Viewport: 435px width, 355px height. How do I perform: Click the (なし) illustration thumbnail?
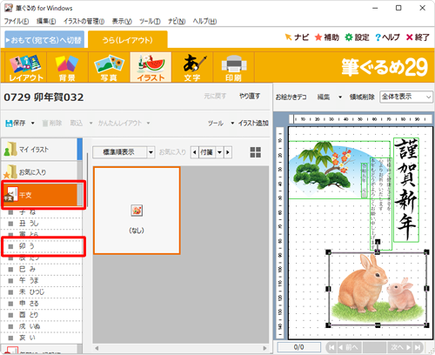[137, 211]
